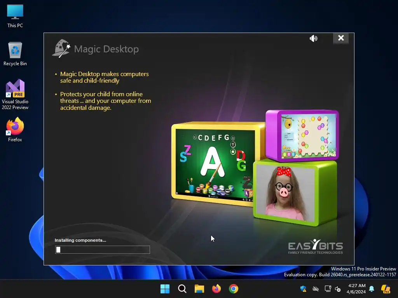
Task: Click the installing components progress bar
Action: (103, 249)
